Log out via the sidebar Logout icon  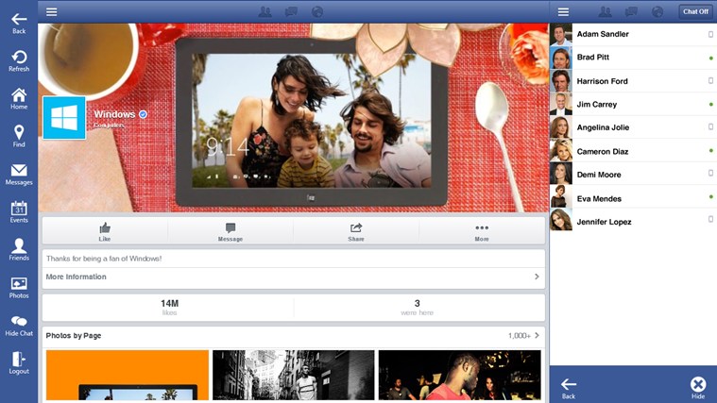coord(19,363)
